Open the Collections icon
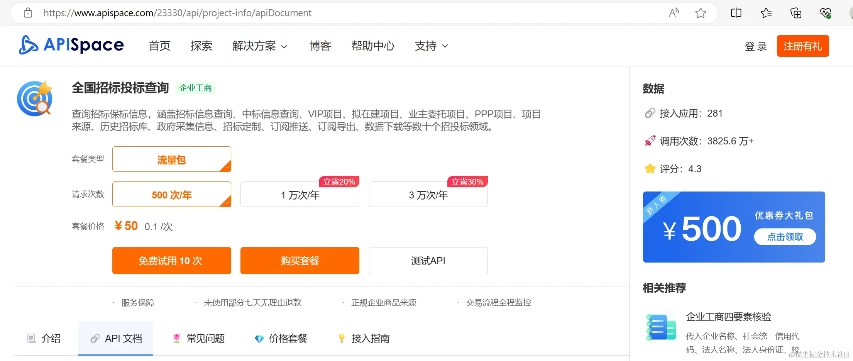853x361 pixels. pos(796,13)
